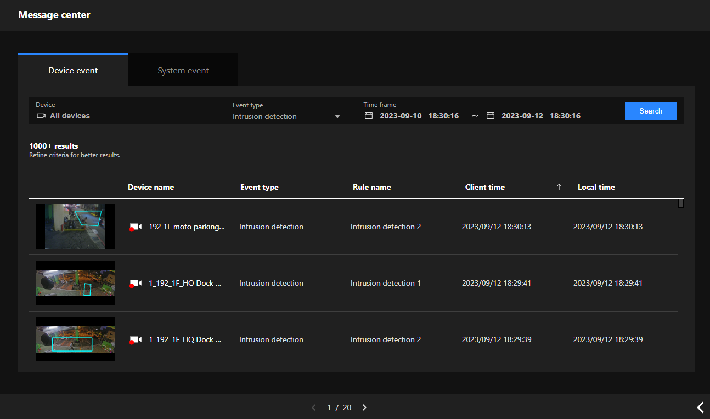Click the results list scrollbar handle
The height and width of the screenshot is (419, 710).
click(681, 203)
